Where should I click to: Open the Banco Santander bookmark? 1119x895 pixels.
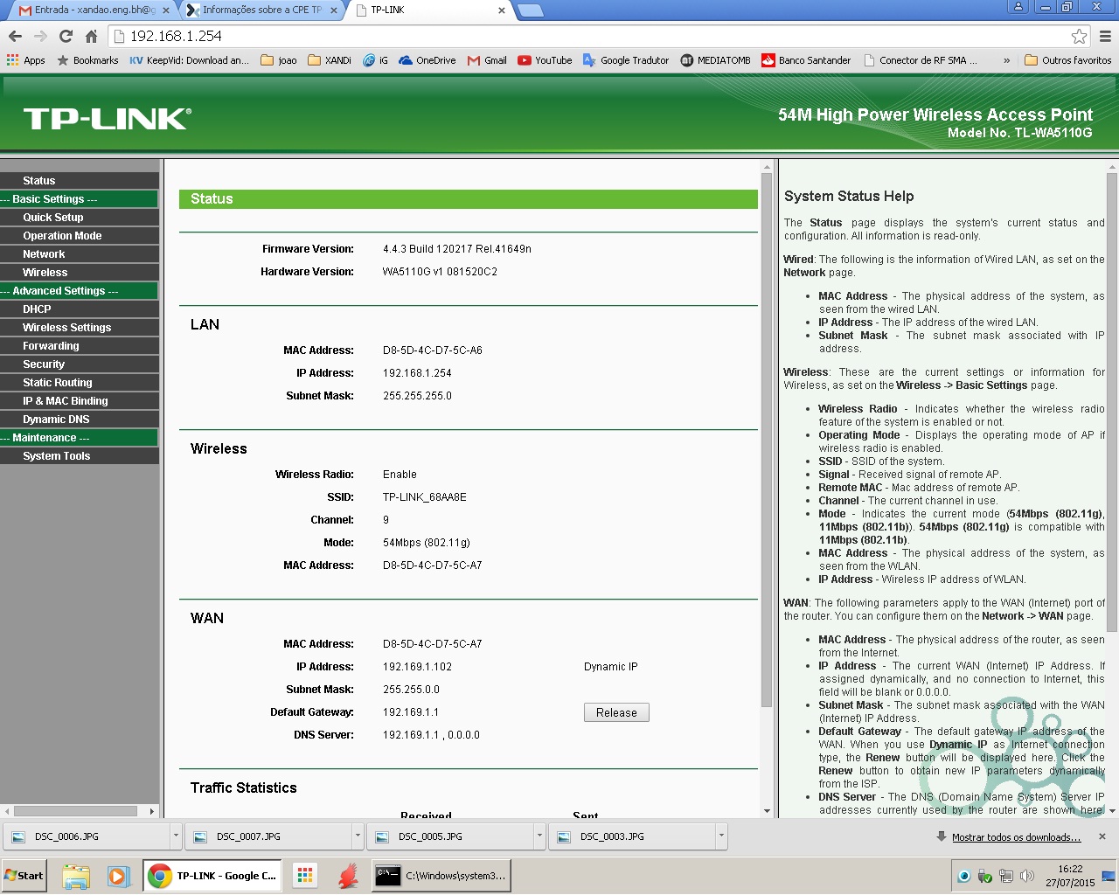point(806,60)
